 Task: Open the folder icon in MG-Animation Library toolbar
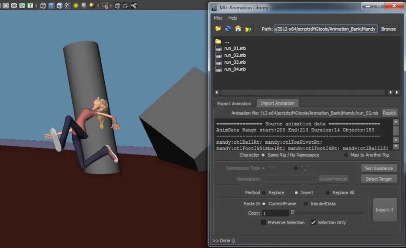point(218,29)
